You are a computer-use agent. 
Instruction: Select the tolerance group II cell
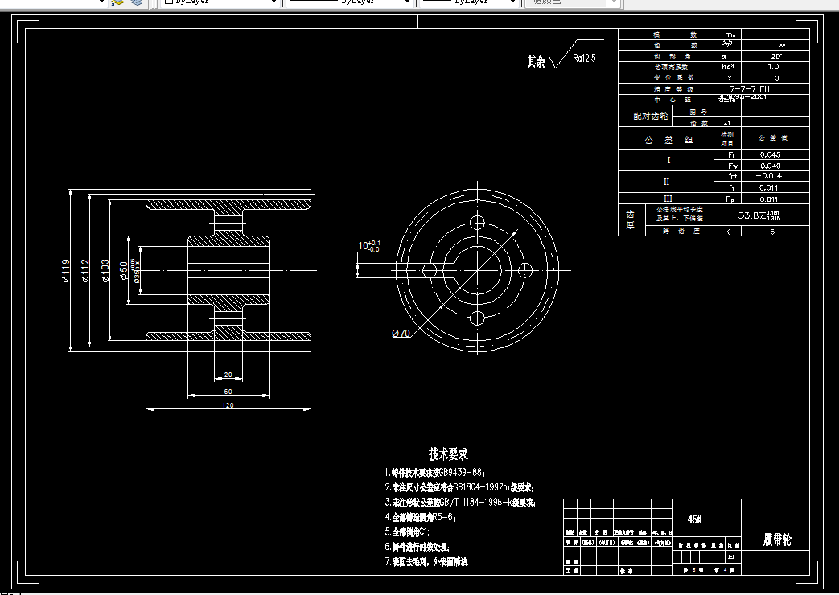click(x=667, y=182)
